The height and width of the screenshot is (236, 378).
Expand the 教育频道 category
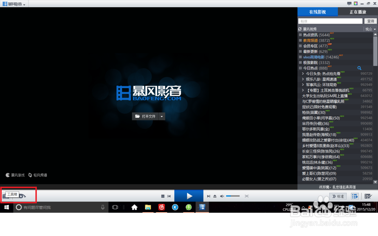[301, 40]
